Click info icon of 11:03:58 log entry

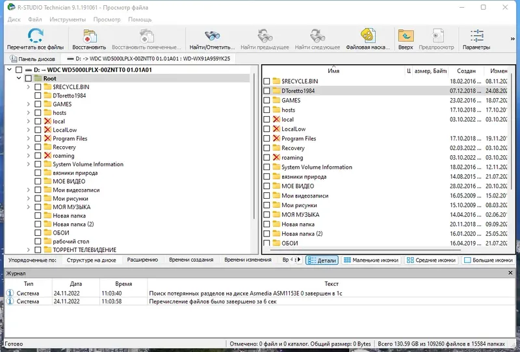pos(10,301)
